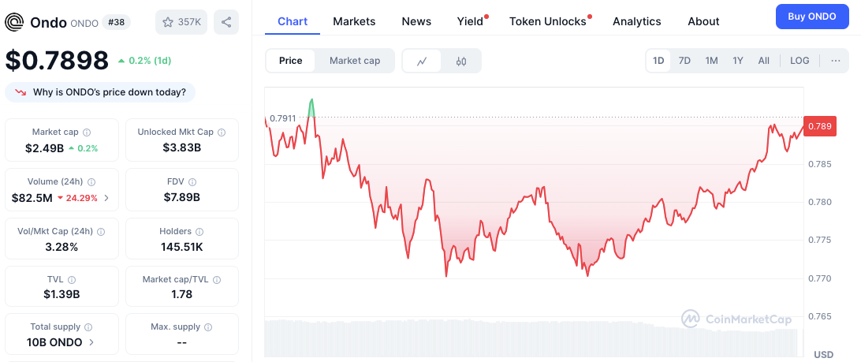Viewport: 861px width, 362px height.
Task: Expand the 10B ONDO total supply chevron
Action: tap(91, 342)
